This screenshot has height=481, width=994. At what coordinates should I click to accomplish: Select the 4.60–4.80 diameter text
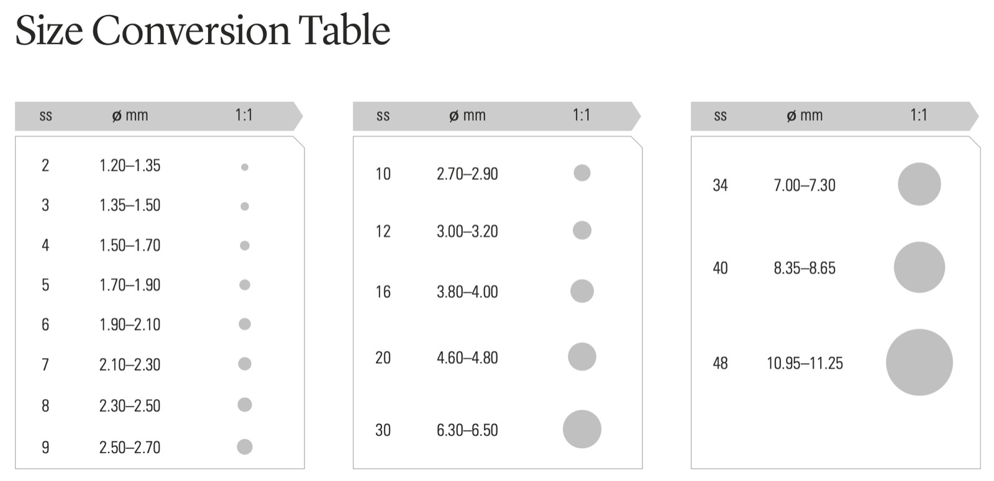click(x=467, y=358)
